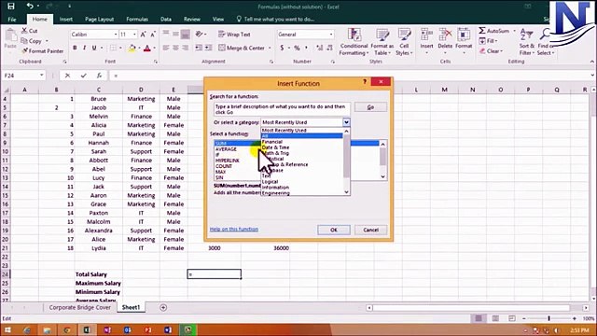Image resolution: width=597 pixels, height=336 pixels.
Task: Open Conditional Formatting menu
Action: [354, 42]
